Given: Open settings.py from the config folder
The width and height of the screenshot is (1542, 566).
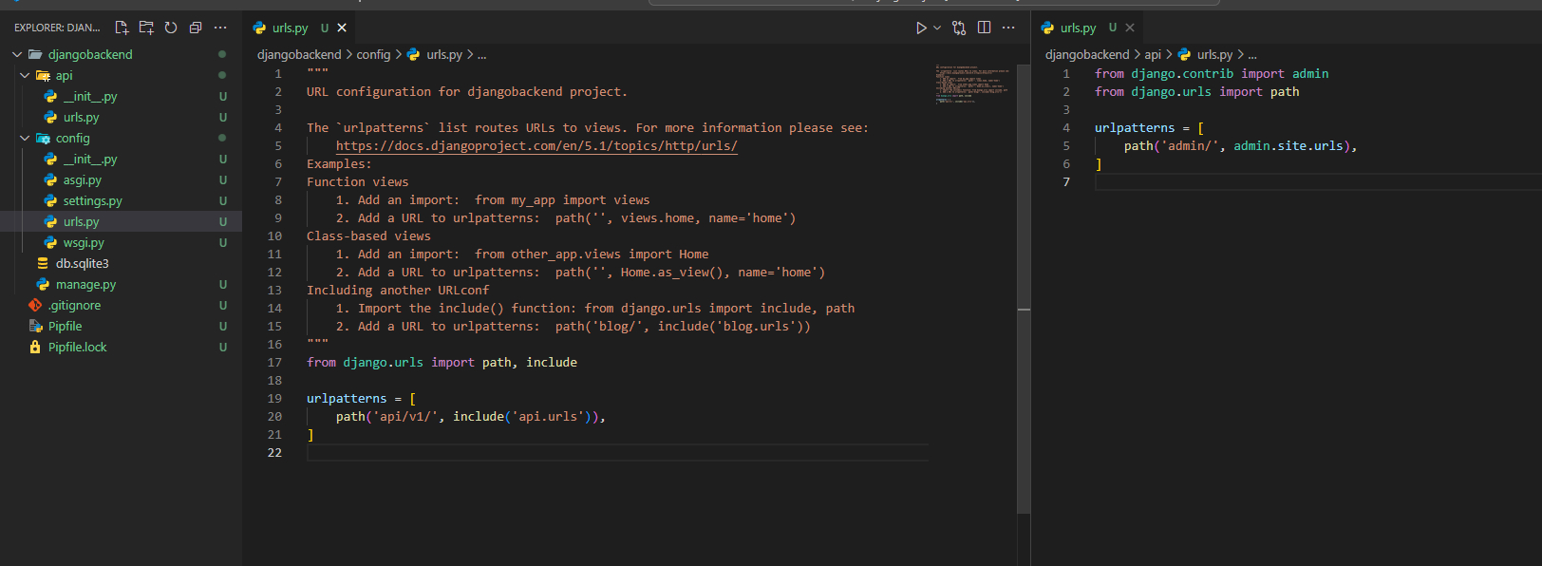Looking at the screenshot, I should pyautogui.click(x=92, y=200).
